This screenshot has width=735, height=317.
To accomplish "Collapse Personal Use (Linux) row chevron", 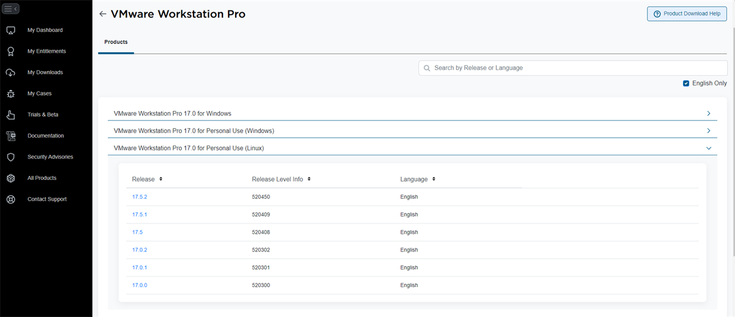I will tap(709, 148).
